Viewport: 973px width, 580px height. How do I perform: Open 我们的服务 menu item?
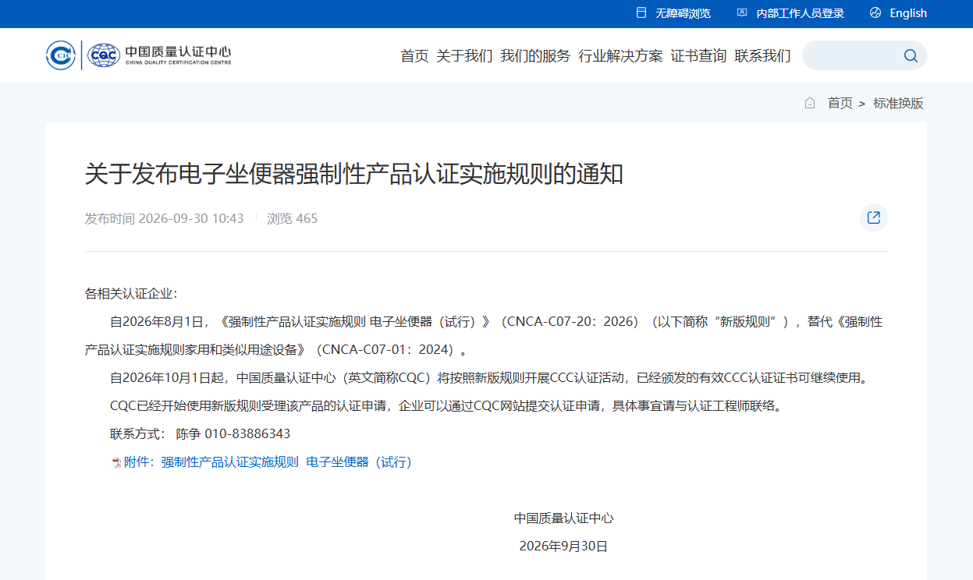pyautogui.click(x=535, y=55)
